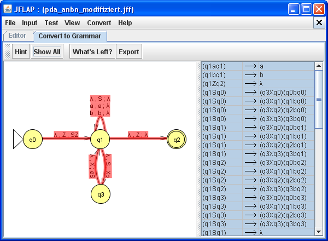The width and height of the screenshot is (328, 241).
Task: Click production result (q3Xq2)(q2bq3)
Action: [x=283, y=215]
